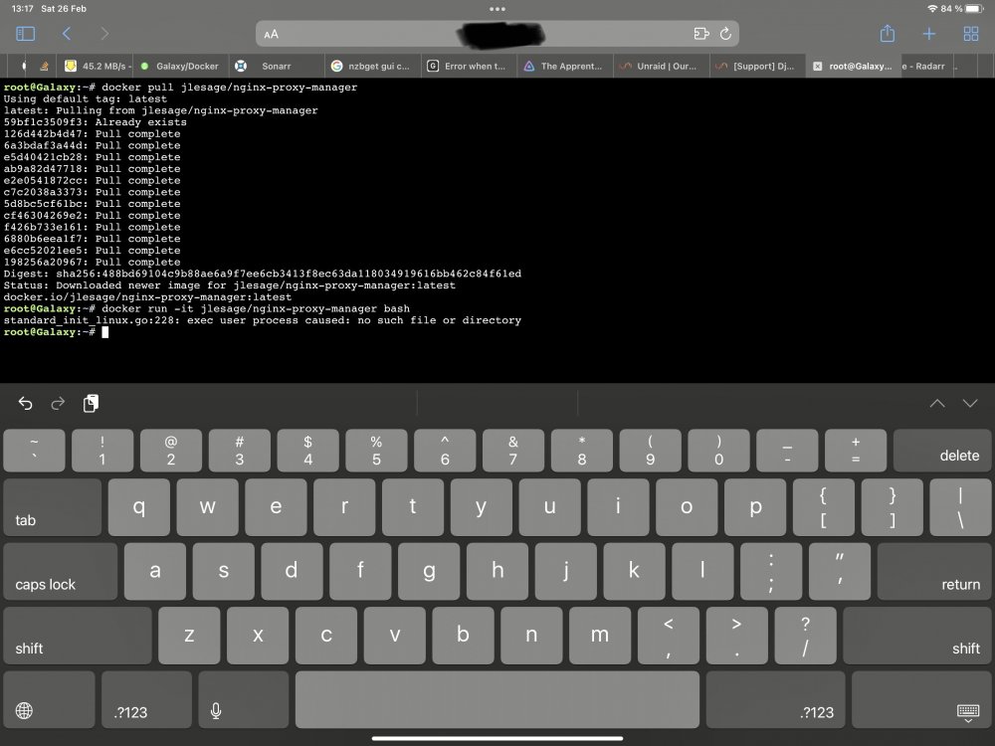This screenshot has height=746, width=995.
Task: Switch to the nzbget gui tab
Action: (372, 66)
